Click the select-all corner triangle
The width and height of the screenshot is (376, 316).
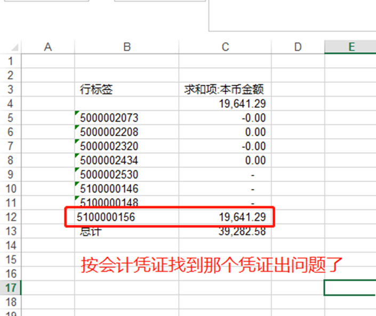tap(14, 47)
